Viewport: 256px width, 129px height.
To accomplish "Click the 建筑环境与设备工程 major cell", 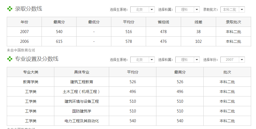I will 81,101.
